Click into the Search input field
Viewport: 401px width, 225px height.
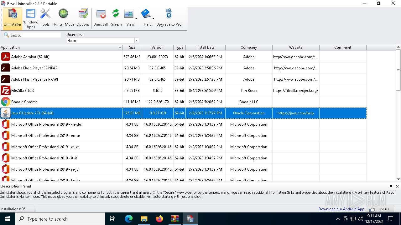click(x=35, y=35)
